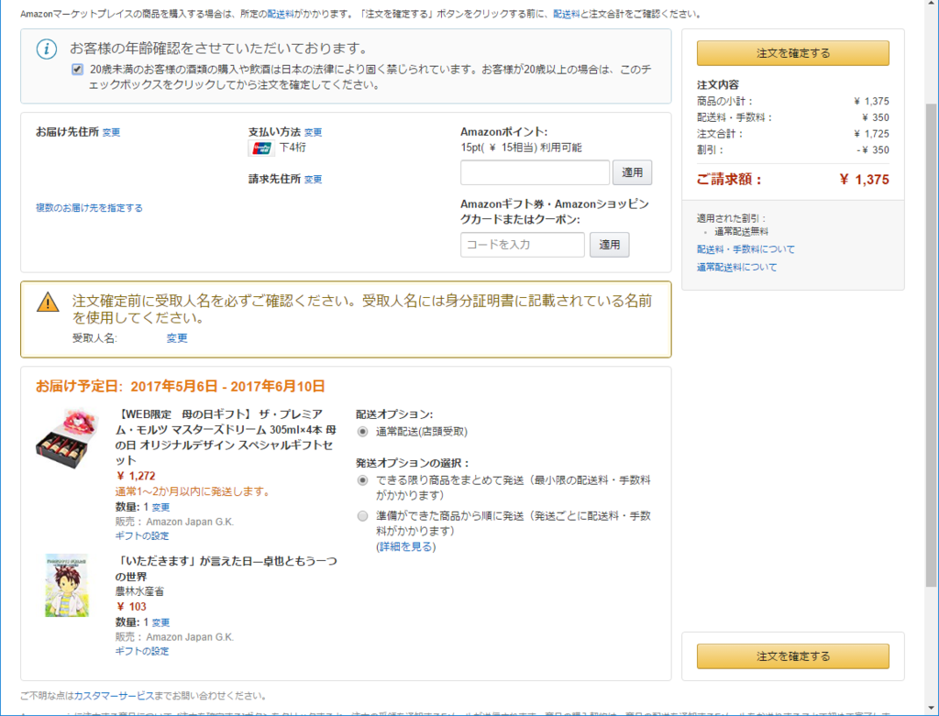This screenshot has height=716, width=939.
Task: Open 詳細を見る shipping details link
Action: coord(406,546)
